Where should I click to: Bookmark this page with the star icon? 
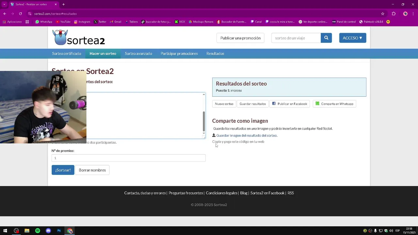383,14
